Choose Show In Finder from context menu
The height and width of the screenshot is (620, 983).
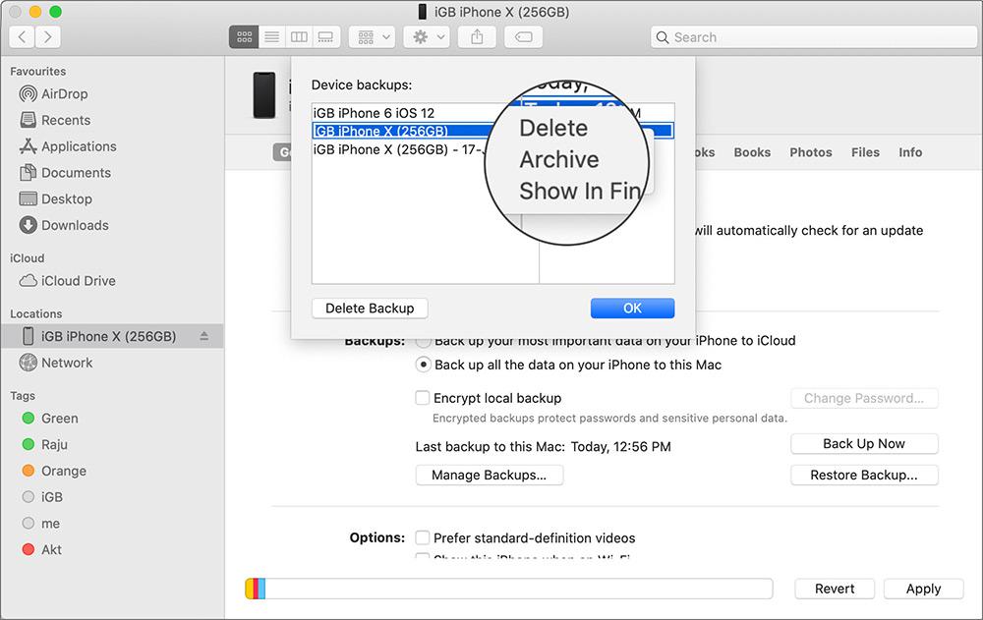pyautogui.click(x=580, y=192)
